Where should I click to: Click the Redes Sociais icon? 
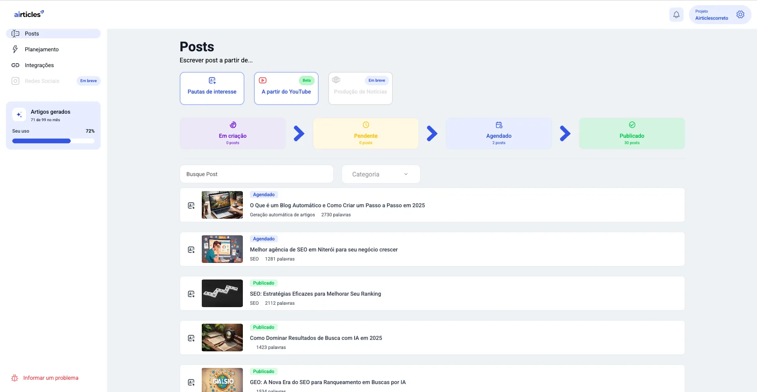click(x=15, y=81)
